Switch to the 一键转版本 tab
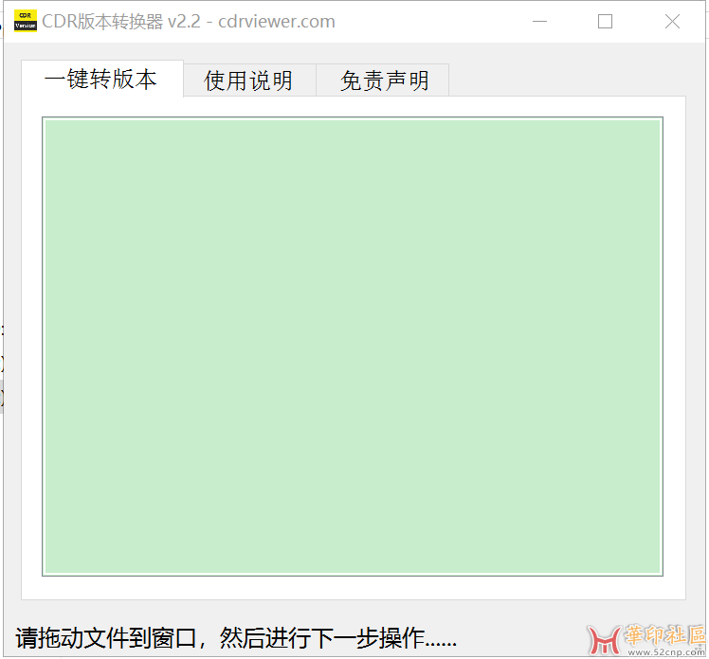 click(101, 80)
